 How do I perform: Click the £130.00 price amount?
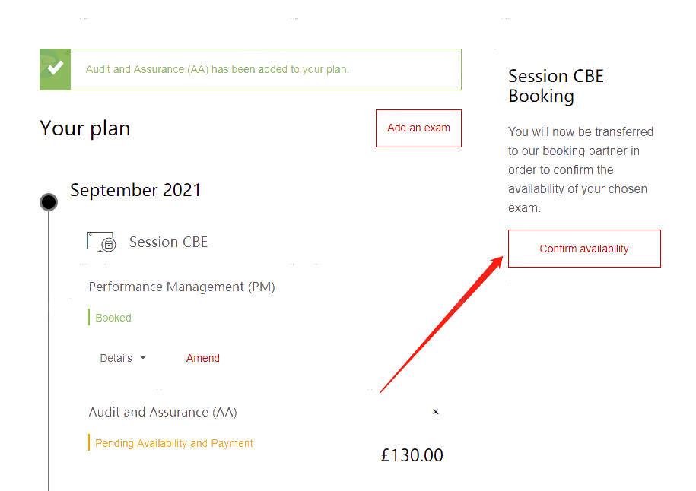tap(412, 455)
